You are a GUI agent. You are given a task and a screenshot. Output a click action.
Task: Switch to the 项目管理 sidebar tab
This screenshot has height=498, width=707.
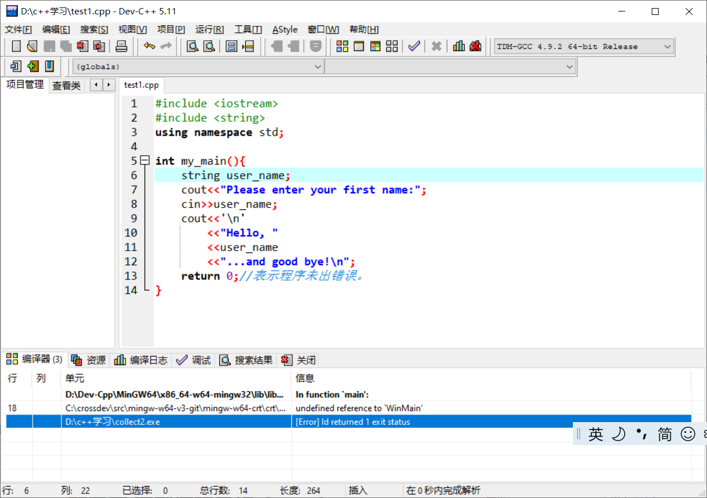(x=25, y=85)
